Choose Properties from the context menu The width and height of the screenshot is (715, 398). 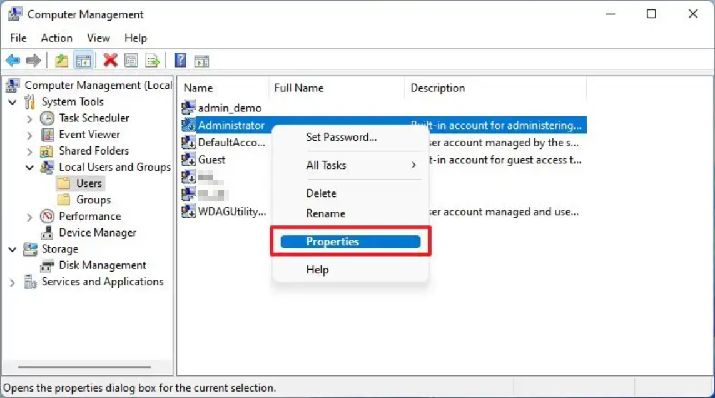[332, 242]
